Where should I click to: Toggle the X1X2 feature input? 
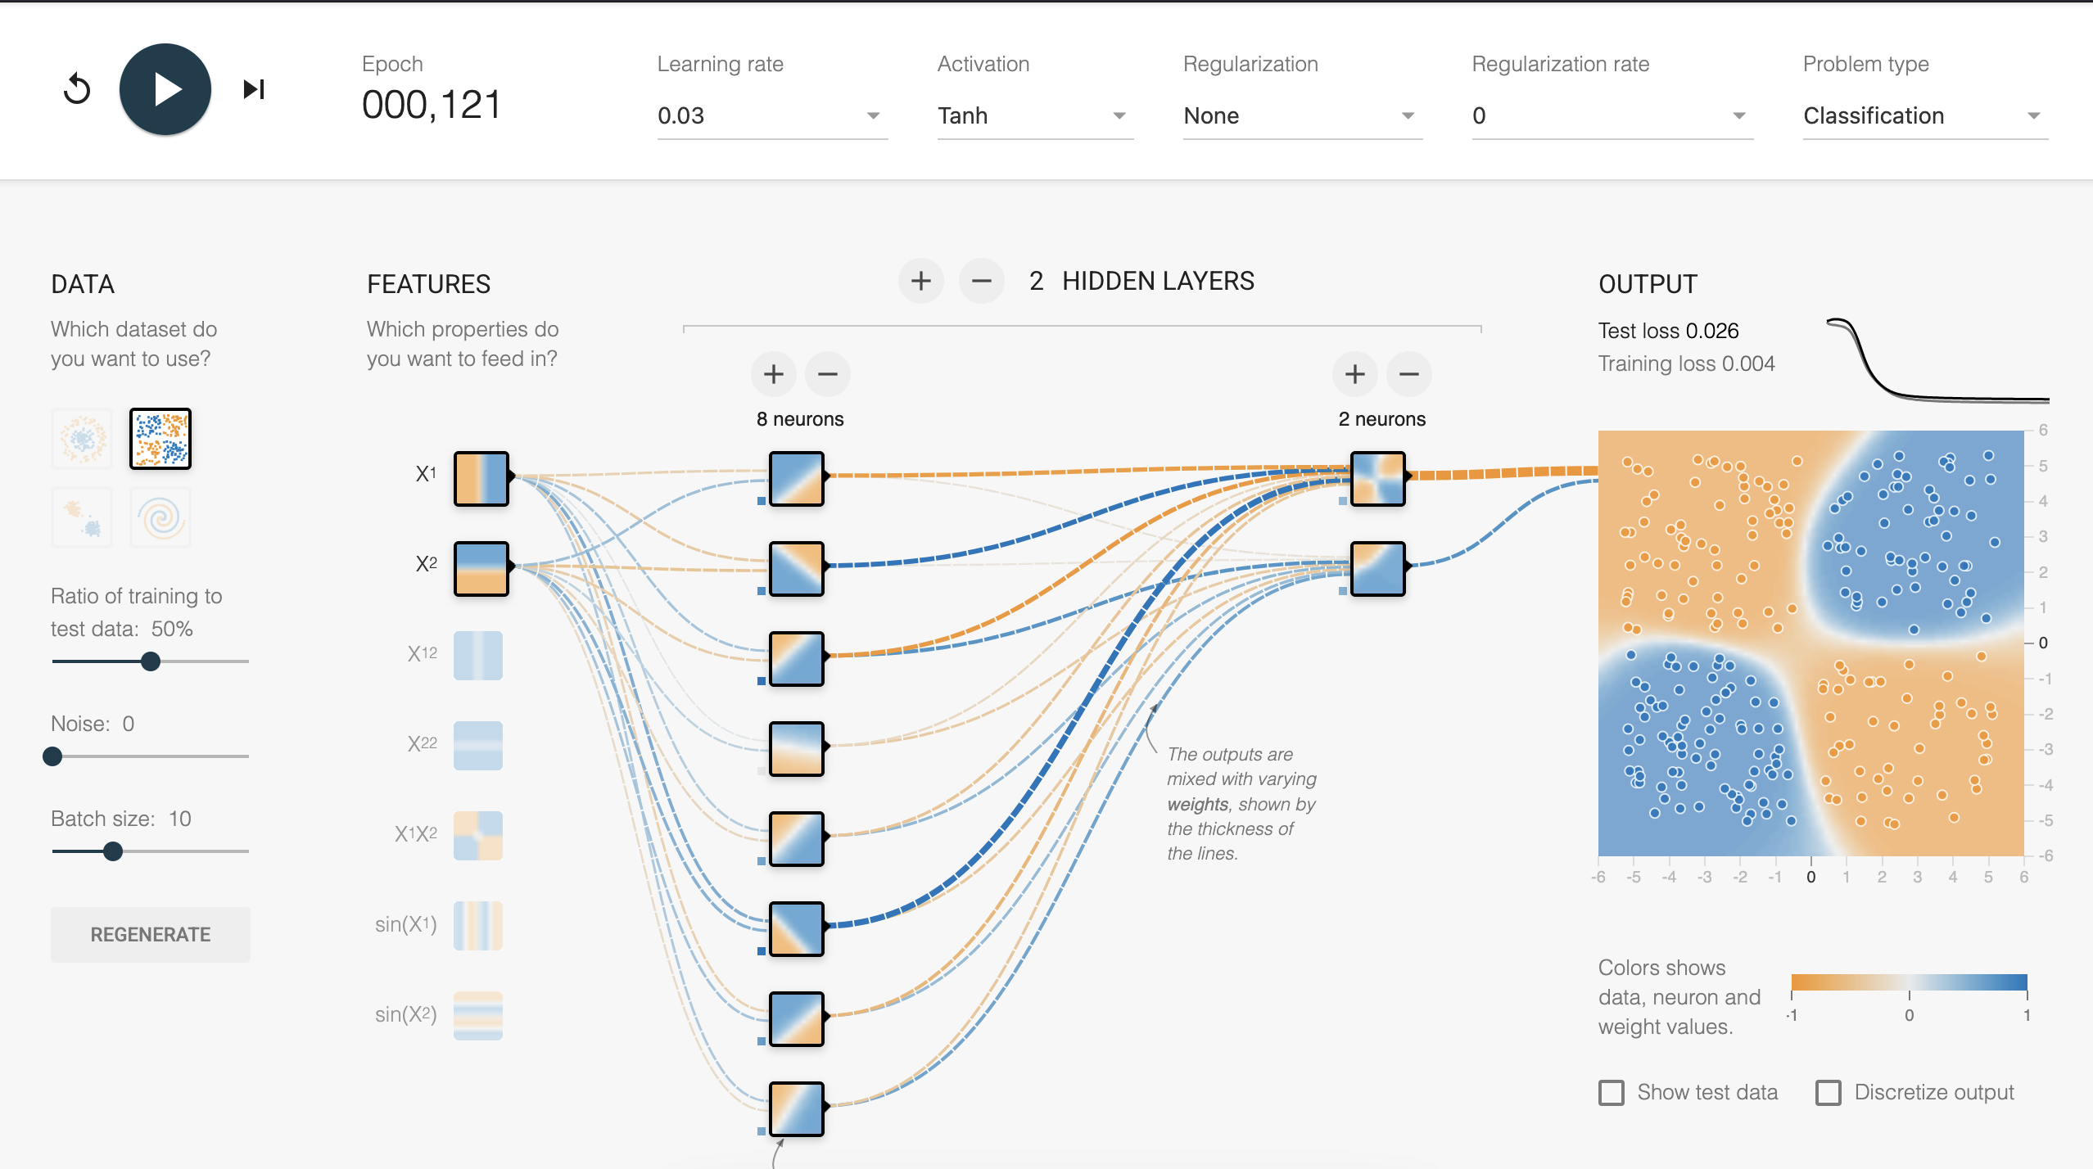478,835
